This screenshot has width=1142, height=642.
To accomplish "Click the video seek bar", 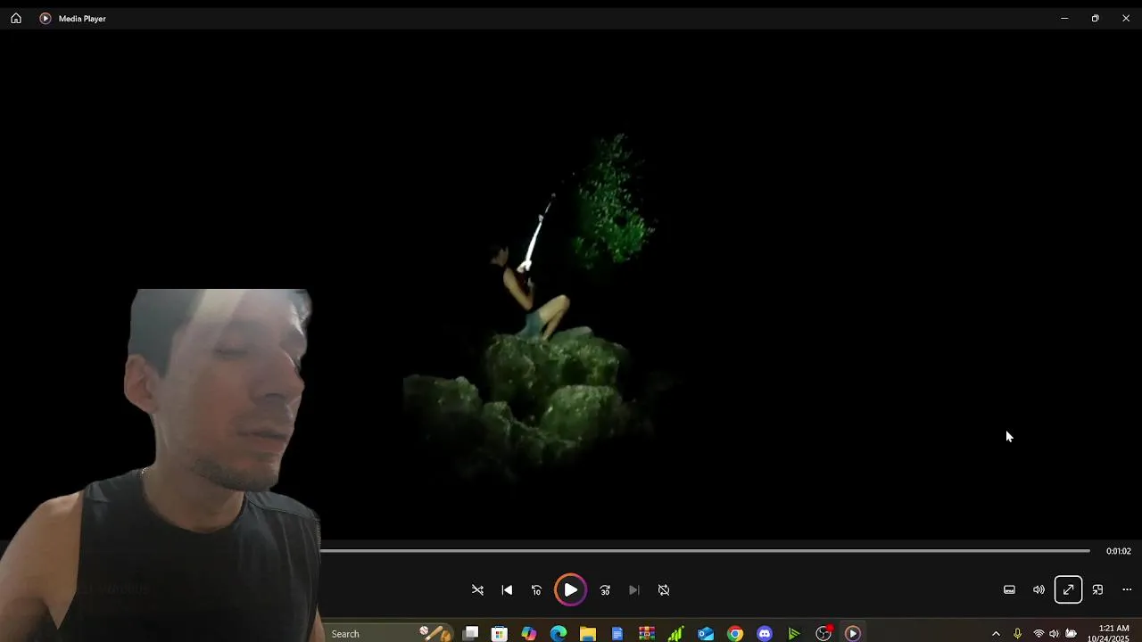I will point(705,551).
